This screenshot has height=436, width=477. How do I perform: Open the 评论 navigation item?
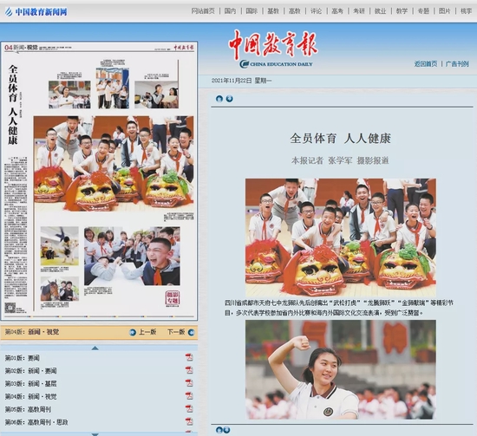coord(316,11)
